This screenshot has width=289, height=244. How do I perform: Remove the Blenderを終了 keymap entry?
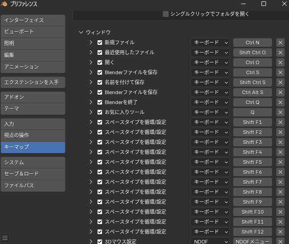pyautogui.click(x=280, y=102)
